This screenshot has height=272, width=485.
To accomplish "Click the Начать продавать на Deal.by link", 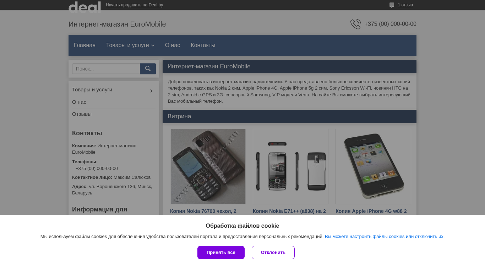I will coord(134,5).
